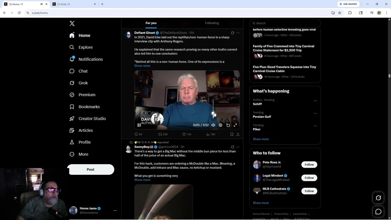
Task: Mute the video volume icon
Action: click(x=213, y=125)
